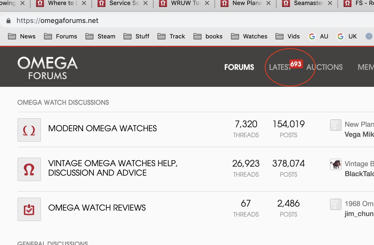
Task: Go to the Forums navigation item
Action: pos(239,67)
